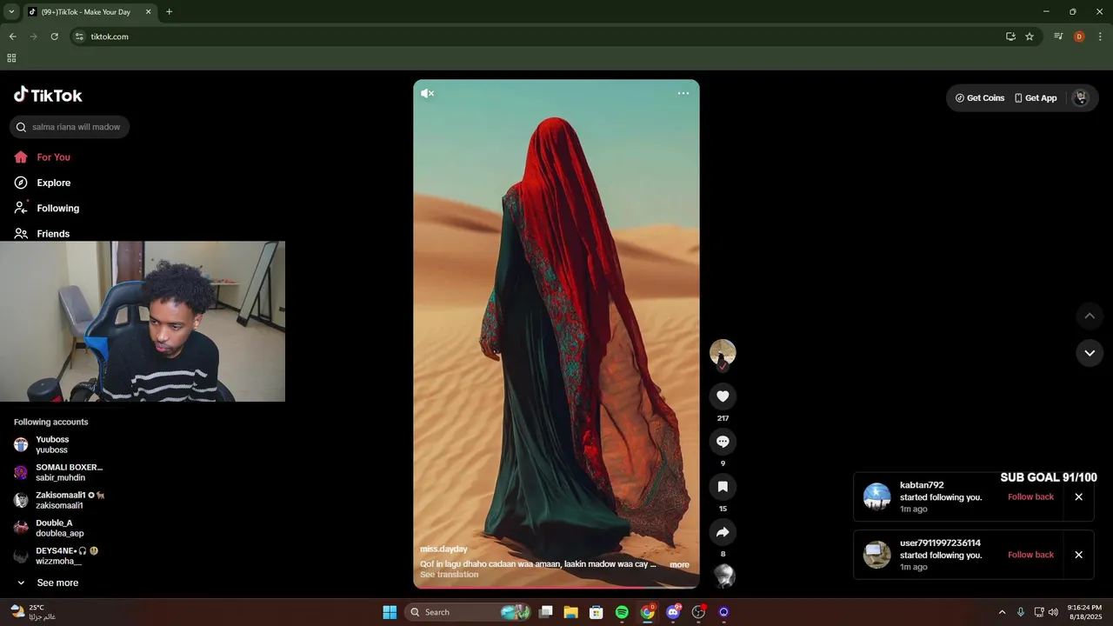Open a new Chrome tab
Viewport: 1113px width, 626px height.
coord(169,12)
